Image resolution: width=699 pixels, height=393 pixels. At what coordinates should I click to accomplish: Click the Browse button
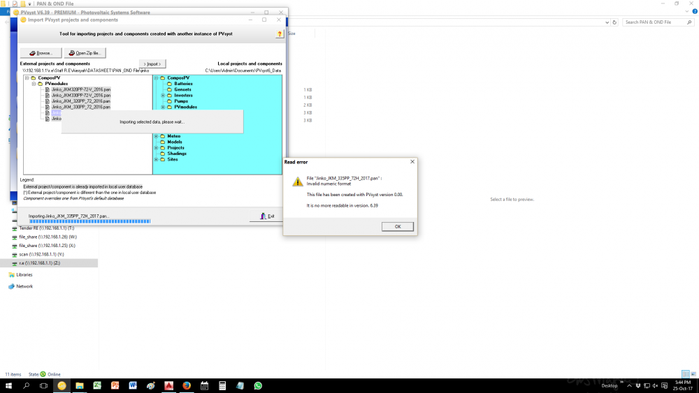tap(41, 53)
